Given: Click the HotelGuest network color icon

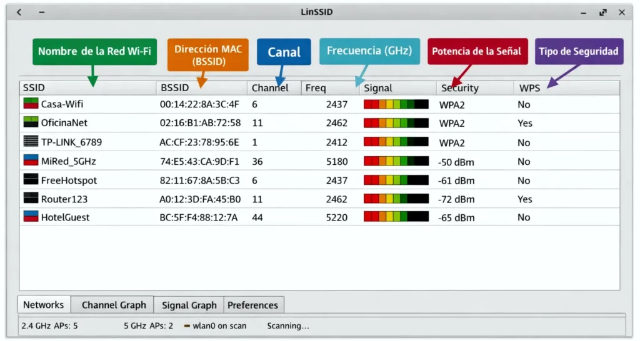Looking at the screenshot, I should pos(31,217).
